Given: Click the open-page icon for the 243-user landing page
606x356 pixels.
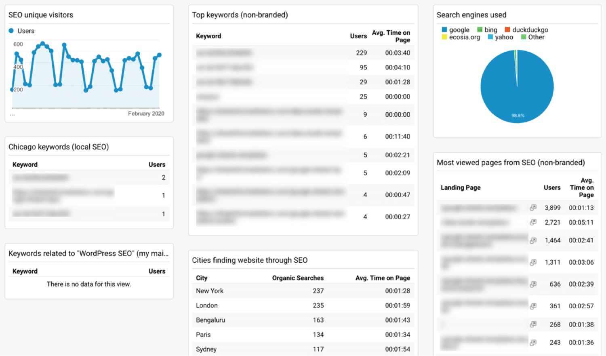Looking at the screenshot, I should [x=532, y=341].
